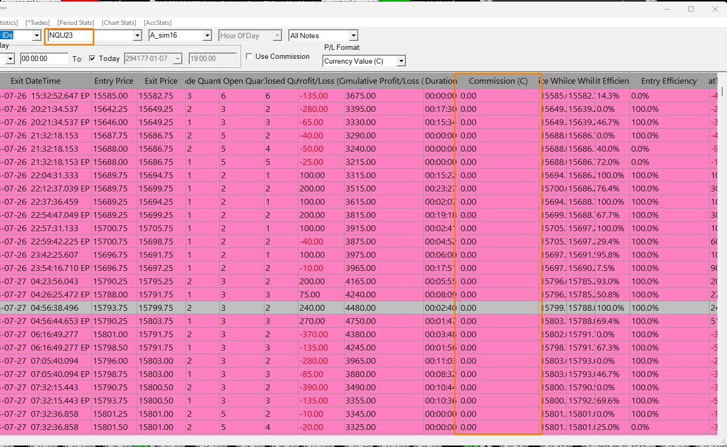Image resolution: width=727 pixels, height=447 pixels.
Task: Click the highlighted exit time 04:56:38.496
Action: (54, 308)
